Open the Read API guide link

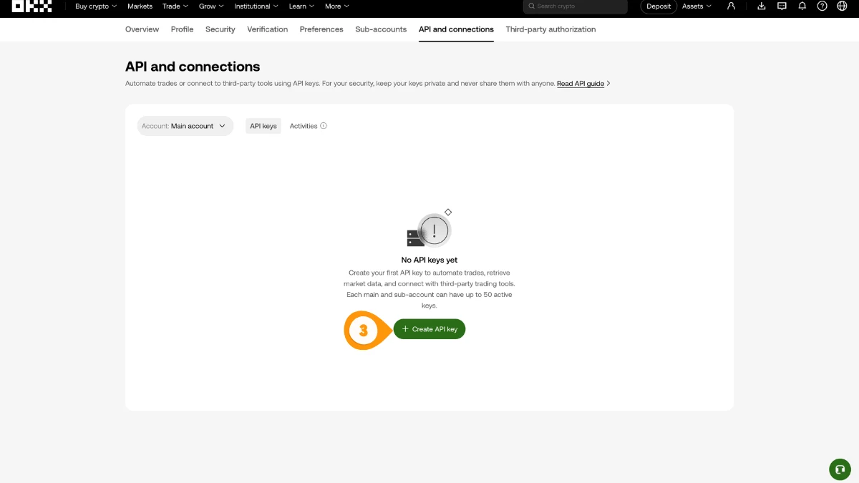click(x=581, y=84)
